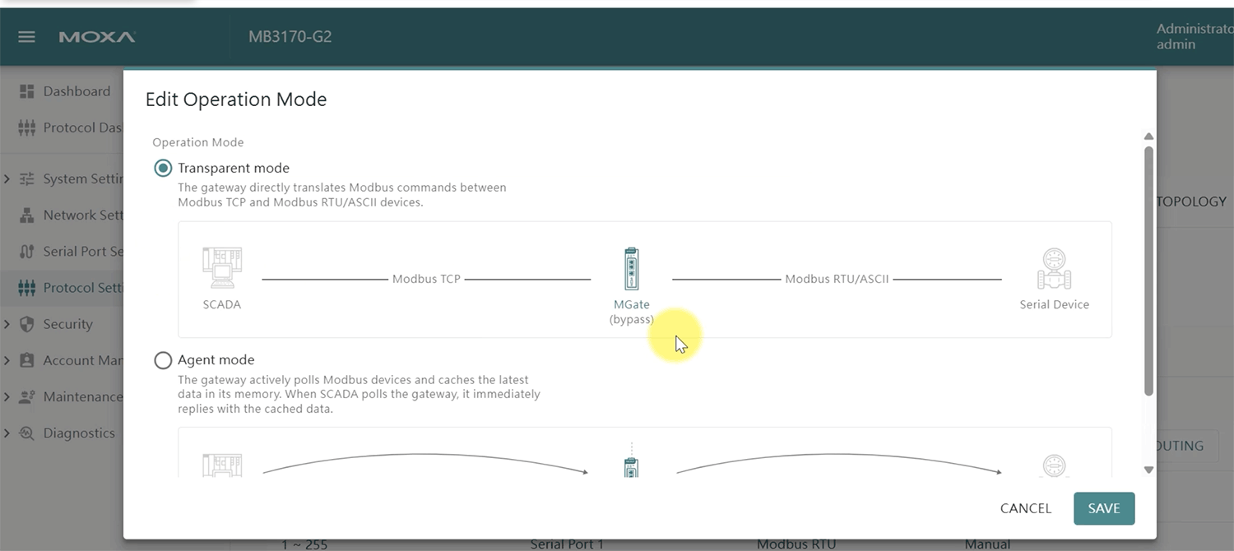
Task: Click the Dashboard sidebar icon
Action: pyautogui.click(x=26, y=91)
